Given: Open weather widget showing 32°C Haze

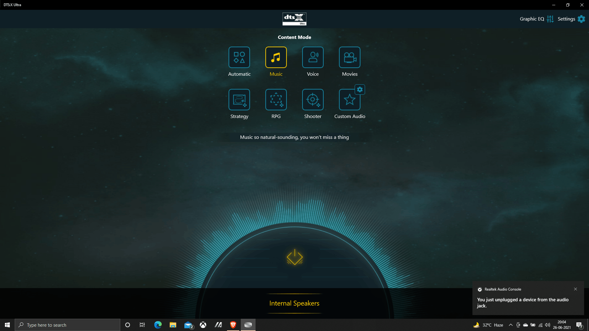Looking at the screenshot, I should [x=488, y=325].
